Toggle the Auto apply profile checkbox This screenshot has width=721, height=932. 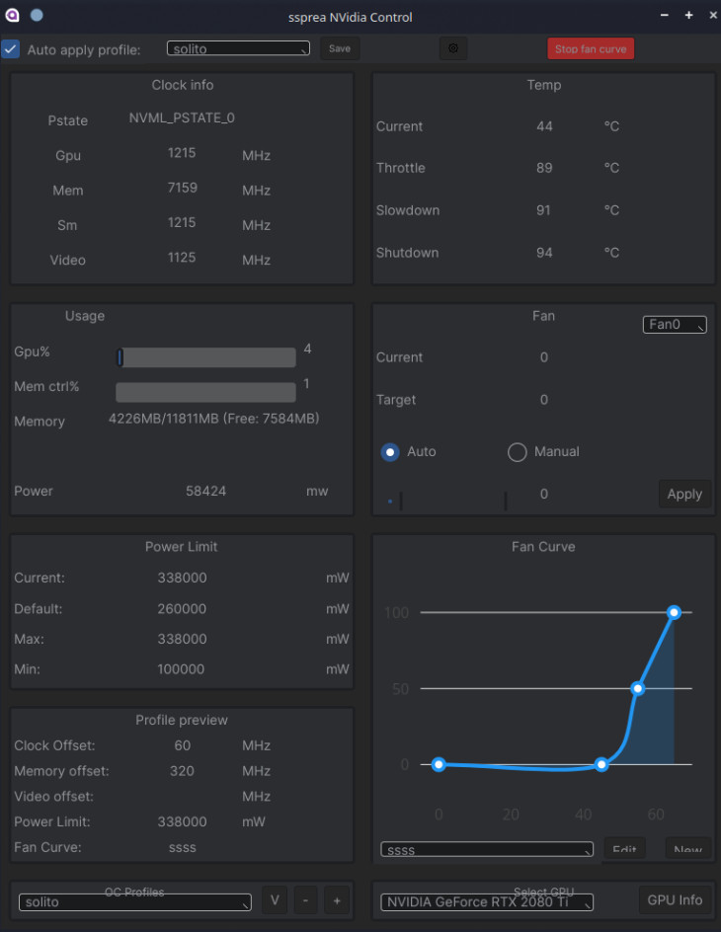11,49
